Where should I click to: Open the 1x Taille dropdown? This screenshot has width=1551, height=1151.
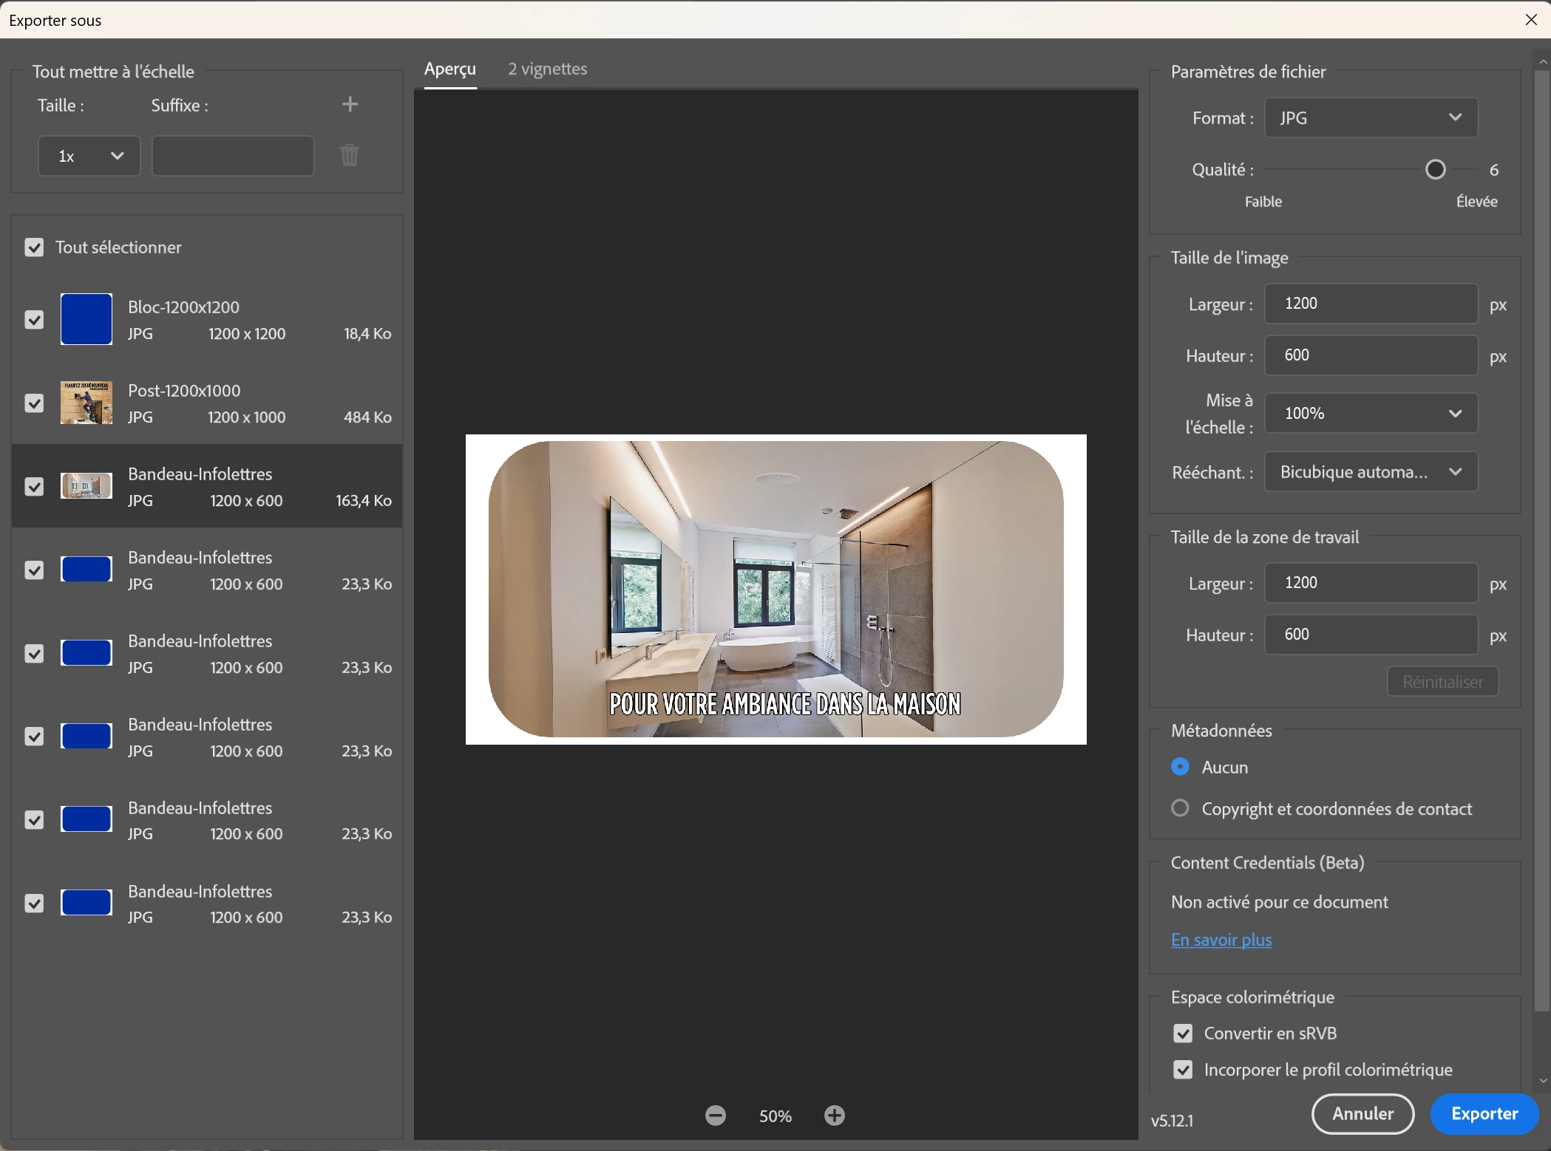pos(89,156)
